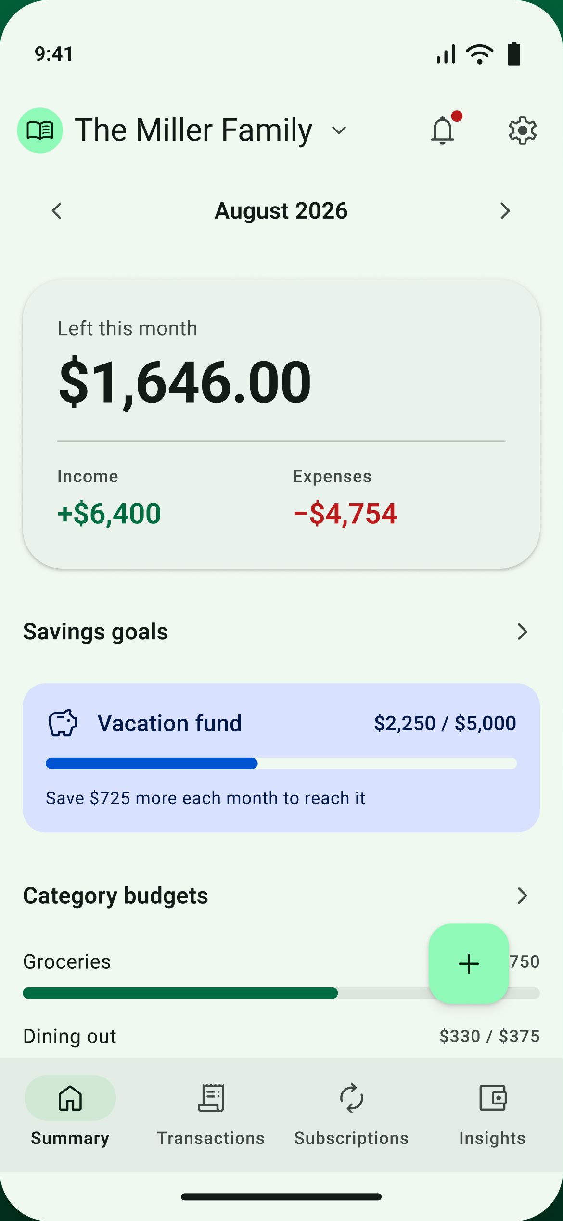Tap the Vacation fund progress bar
Screen dimensions: 563x1221
pyautogui.click(x=281, y=764)
